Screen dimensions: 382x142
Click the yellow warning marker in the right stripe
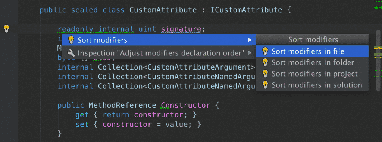click(x=378, y=47)
